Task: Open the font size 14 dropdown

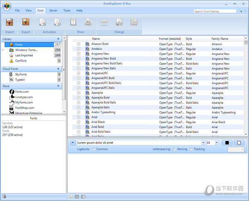Action: [x=217, y=143]
